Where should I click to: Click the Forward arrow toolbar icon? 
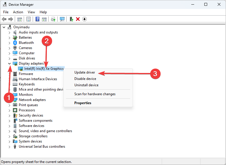point(11,19)
